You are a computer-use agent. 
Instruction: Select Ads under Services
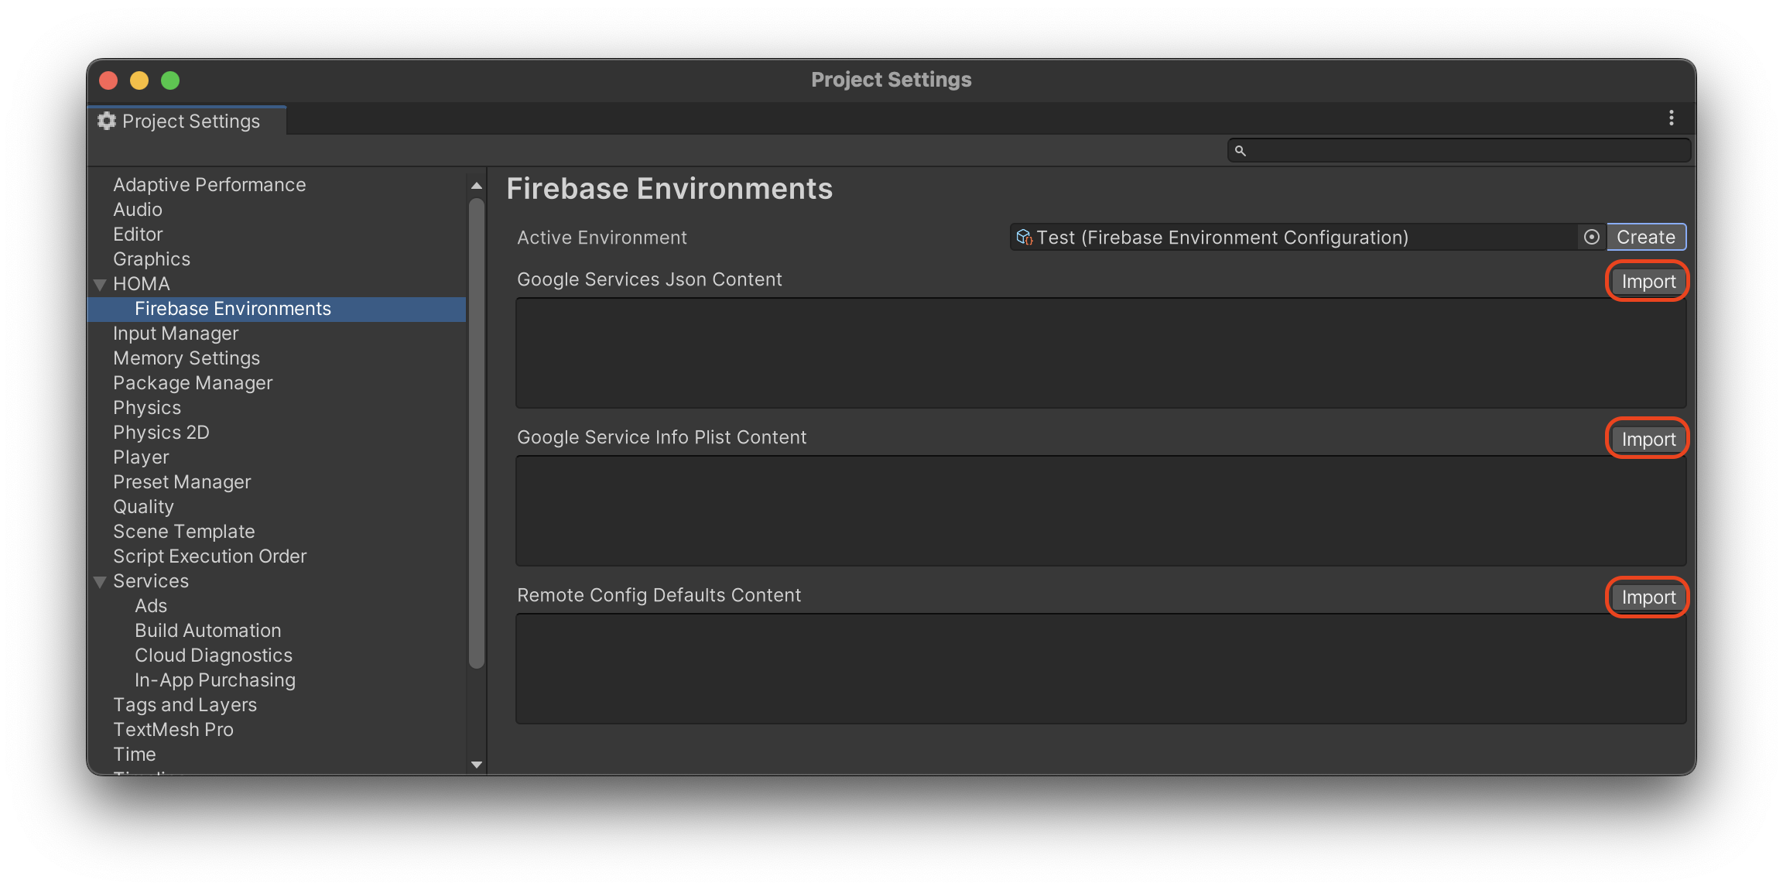151,605
